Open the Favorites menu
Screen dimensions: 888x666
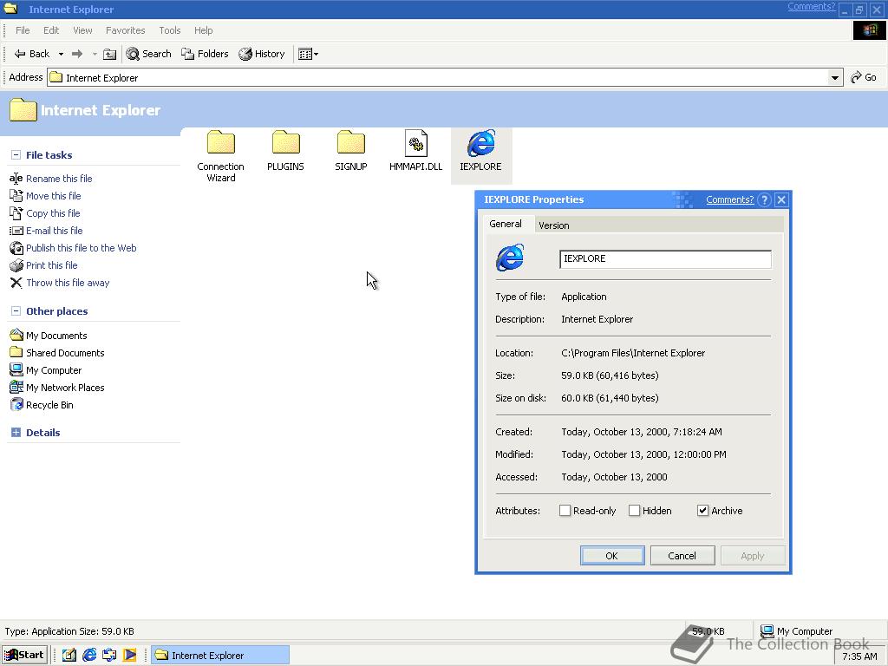[x=125, y=30]
